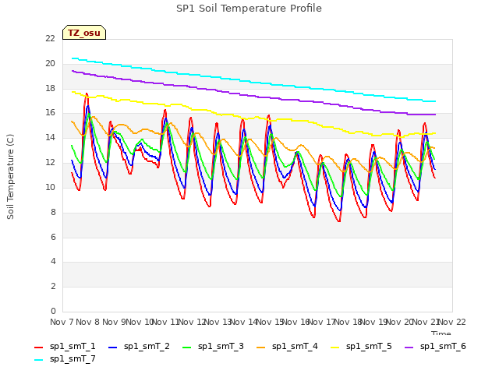Click the red sp1_smT_1 legend swatch
Screen dimensions: 499x374
(38, 348)
